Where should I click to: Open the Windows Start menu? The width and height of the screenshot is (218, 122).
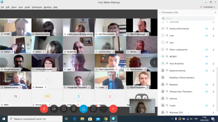4,119
